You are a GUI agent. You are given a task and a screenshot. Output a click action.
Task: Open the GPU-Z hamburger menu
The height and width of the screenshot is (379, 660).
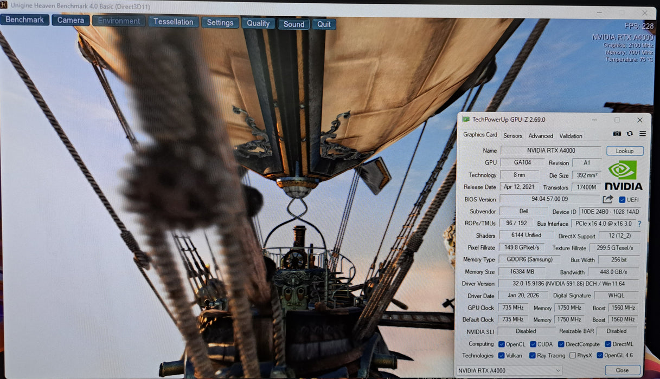click(x=643, y=134)
